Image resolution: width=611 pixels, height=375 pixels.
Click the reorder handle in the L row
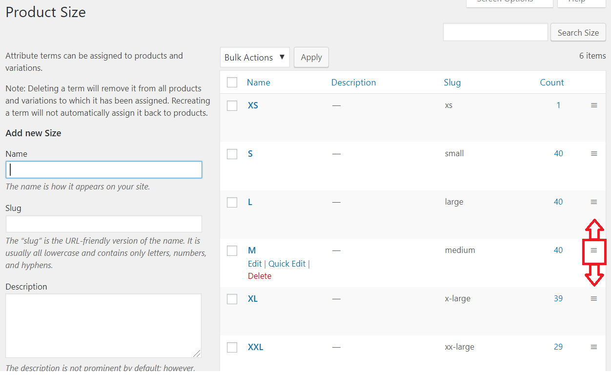[594, 202]
